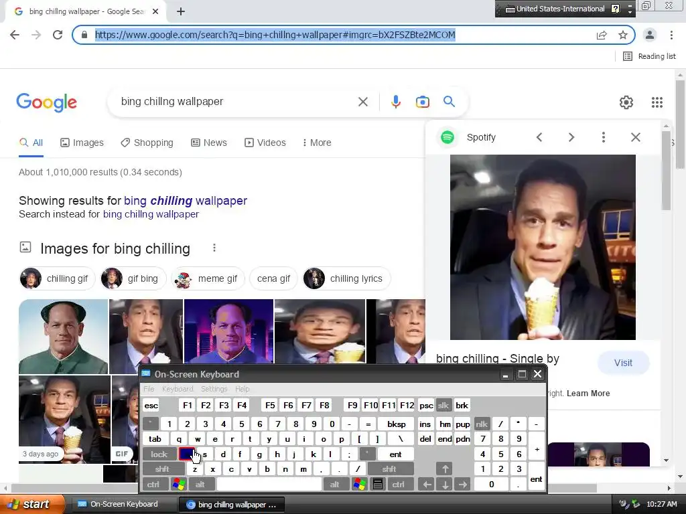Share this page via address bar icon
686x514 pixels.
click(602, 35)
